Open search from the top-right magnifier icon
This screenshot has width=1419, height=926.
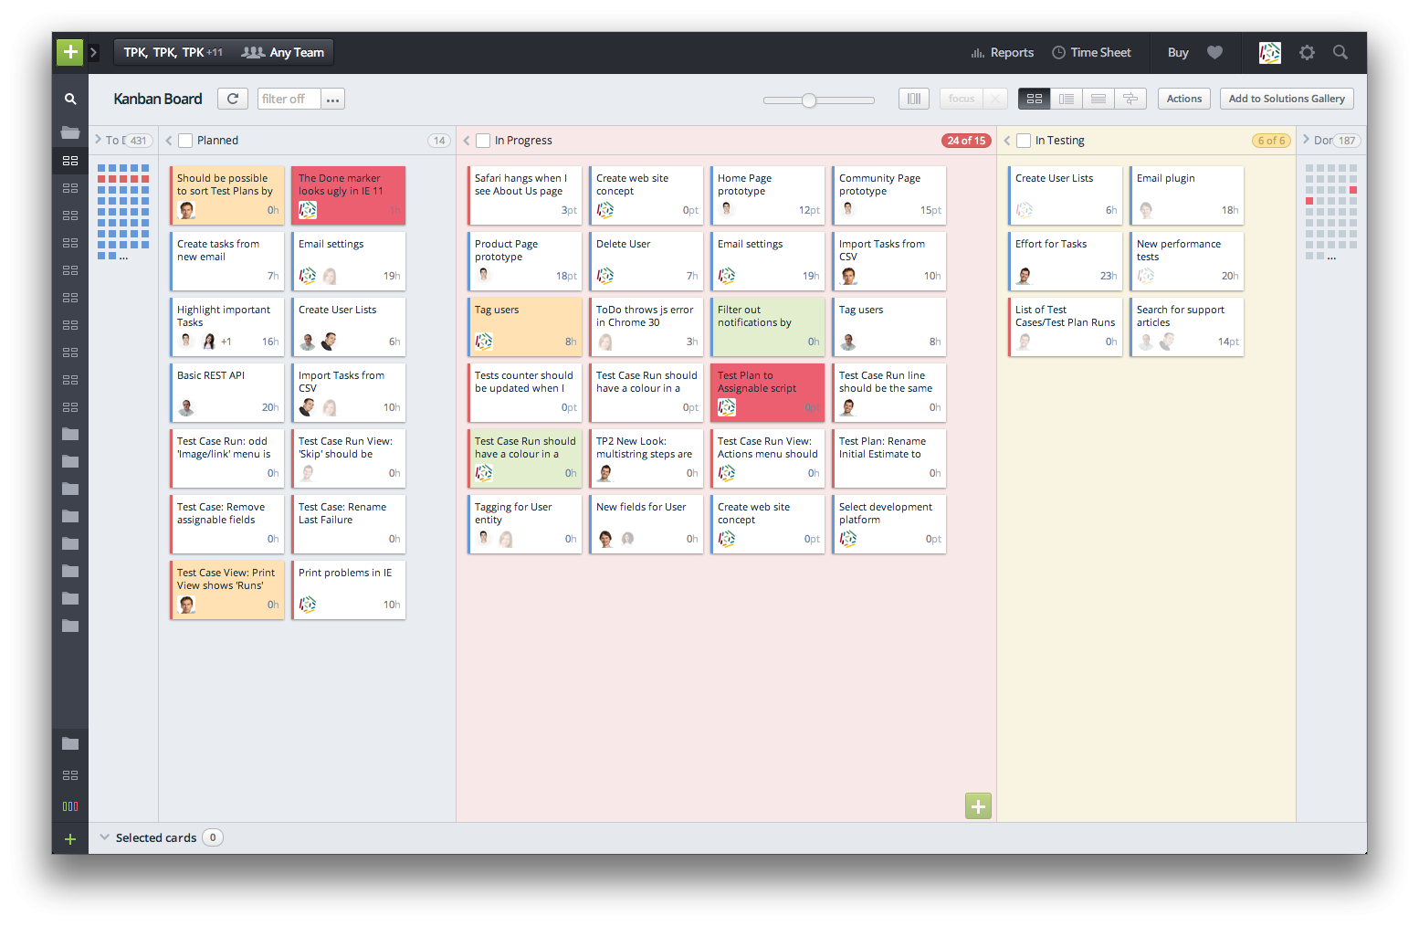coord(1340,52)
